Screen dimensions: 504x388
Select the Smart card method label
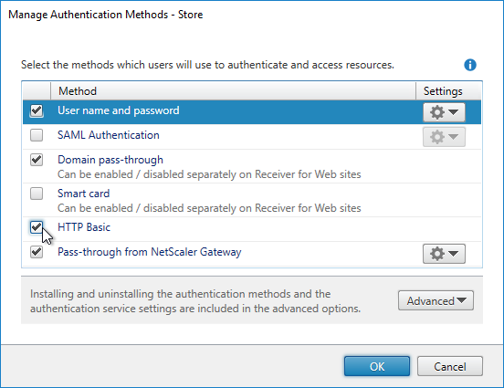(x=84, y=194)
